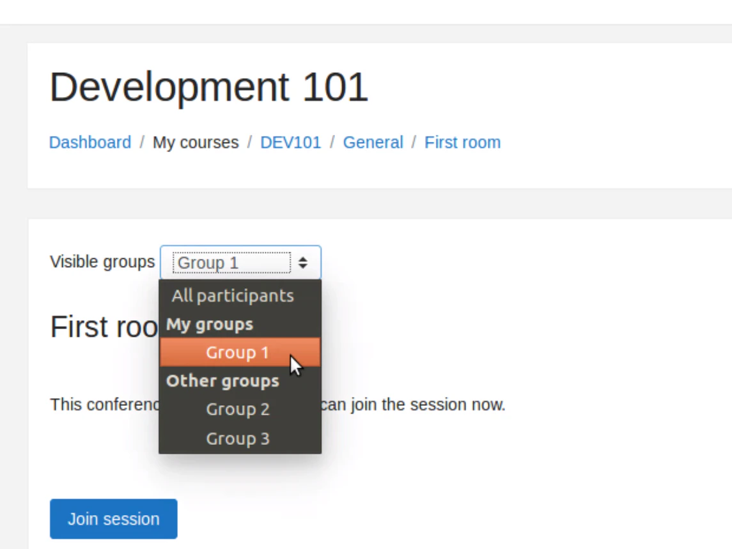Open the General section link
The image size is (732, 549).
pyautogui.click(x=373, y=142)
